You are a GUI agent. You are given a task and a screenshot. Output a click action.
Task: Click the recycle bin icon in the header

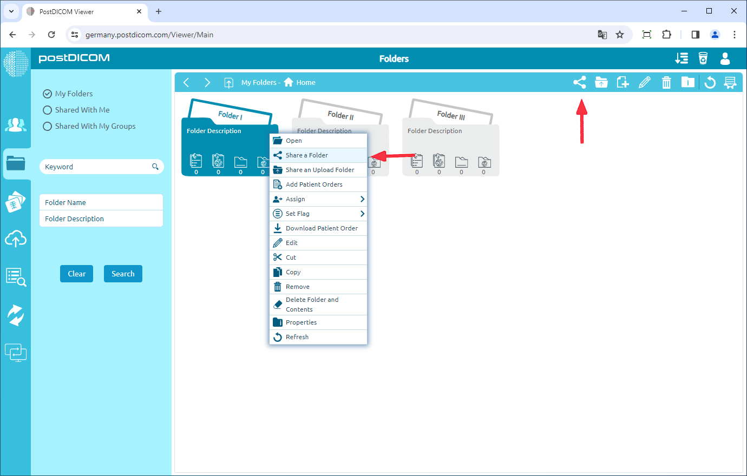coord(703,58)
